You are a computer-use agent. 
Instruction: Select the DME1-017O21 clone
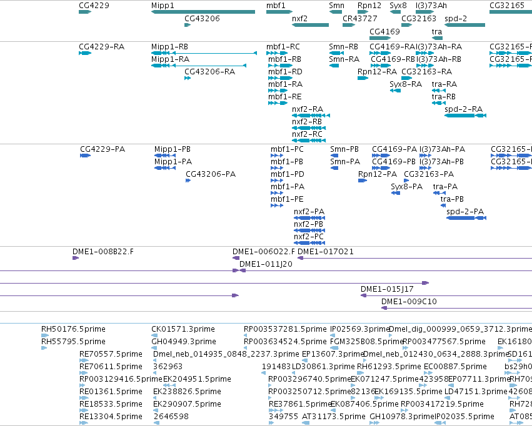click(414, 258)
